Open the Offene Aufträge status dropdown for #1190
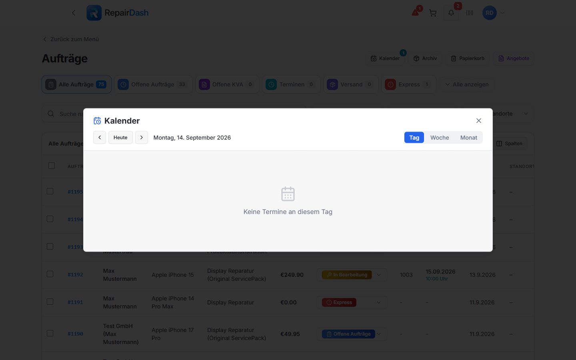Screen dimensions: 576x360 click(352, 334)
